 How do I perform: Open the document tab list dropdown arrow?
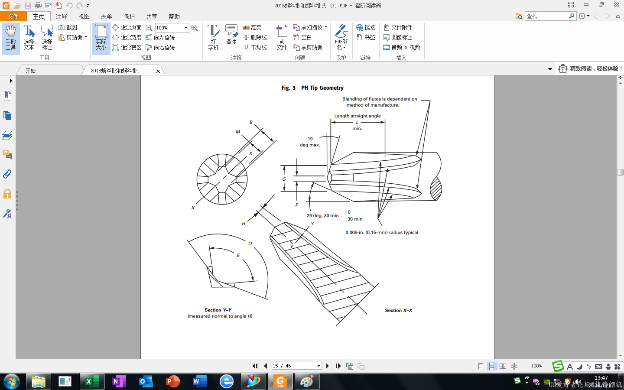click(x=550, y=69)
